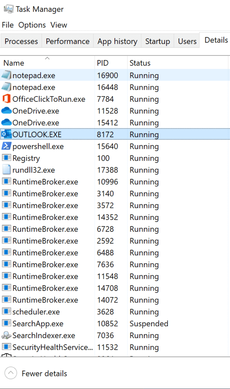
Task: Click the RuntimeBroker icon for PID 3572
Action: pos(6,205)
